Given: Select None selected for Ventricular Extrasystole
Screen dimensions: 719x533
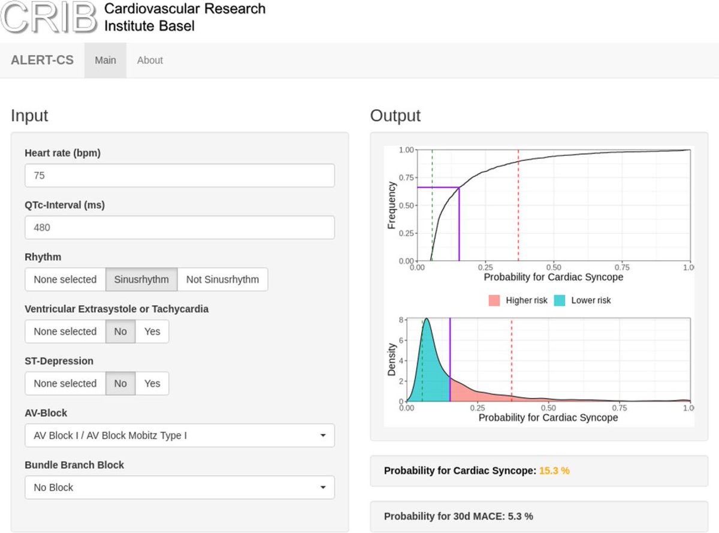Looking at the screenshot, I should point(65,332).
